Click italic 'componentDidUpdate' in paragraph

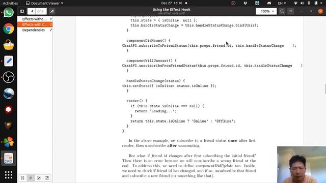pos(214,166)
